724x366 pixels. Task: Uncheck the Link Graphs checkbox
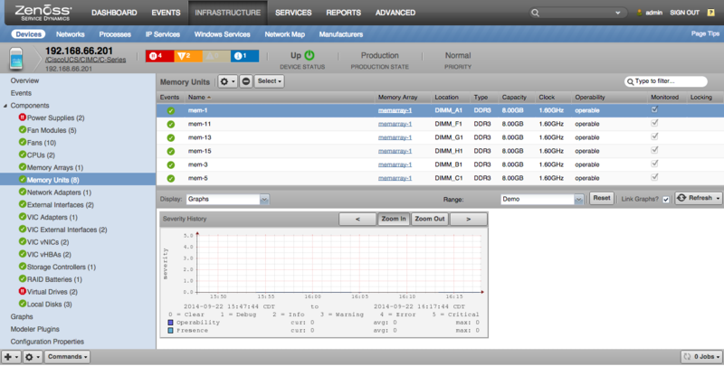tap(666, 200)
